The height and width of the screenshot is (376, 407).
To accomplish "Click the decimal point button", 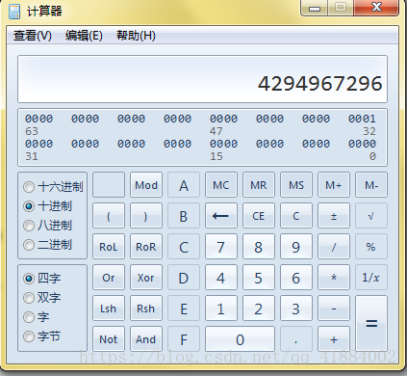I will coord(296,339).
